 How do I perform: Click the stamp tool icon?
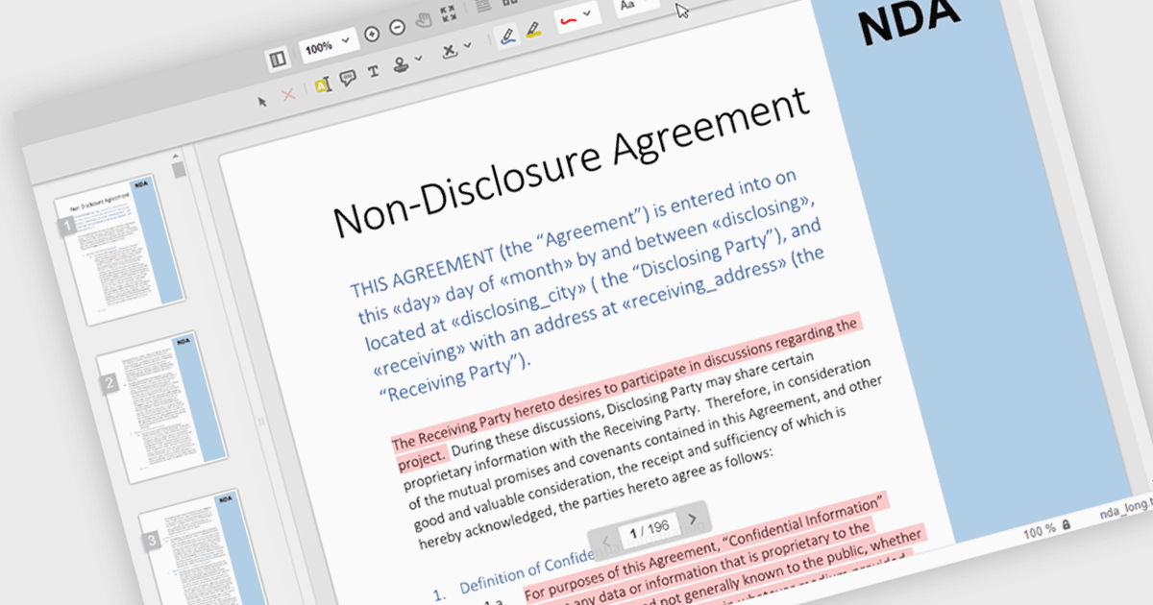point(402,64)
